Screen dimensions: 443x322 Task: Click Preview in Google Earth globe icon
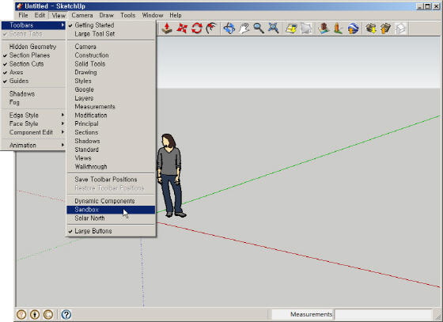tap(353, 28)
